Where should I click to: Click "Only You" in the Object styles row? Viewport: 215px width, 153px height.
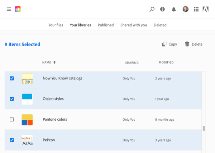pyautogui.click(x=129, y=99)
